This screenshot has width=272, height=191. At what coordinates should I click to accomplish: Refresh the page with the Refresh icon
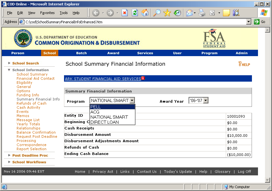coord(135,13)
